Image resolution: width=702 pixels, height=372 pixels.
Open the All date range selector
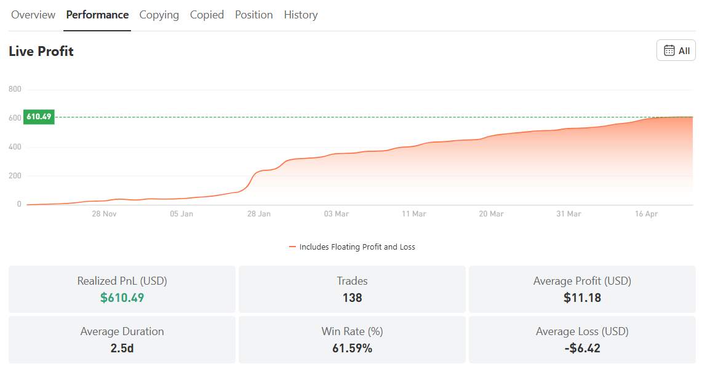coord(676,50)
